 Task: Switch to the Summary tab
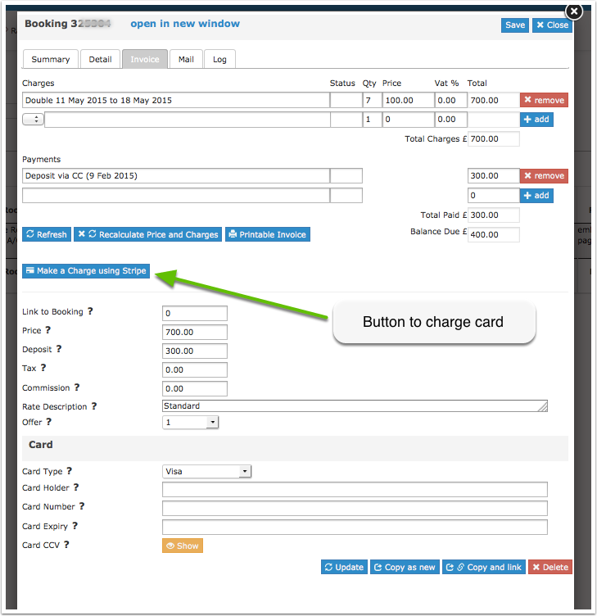click(x=51, y=59)
